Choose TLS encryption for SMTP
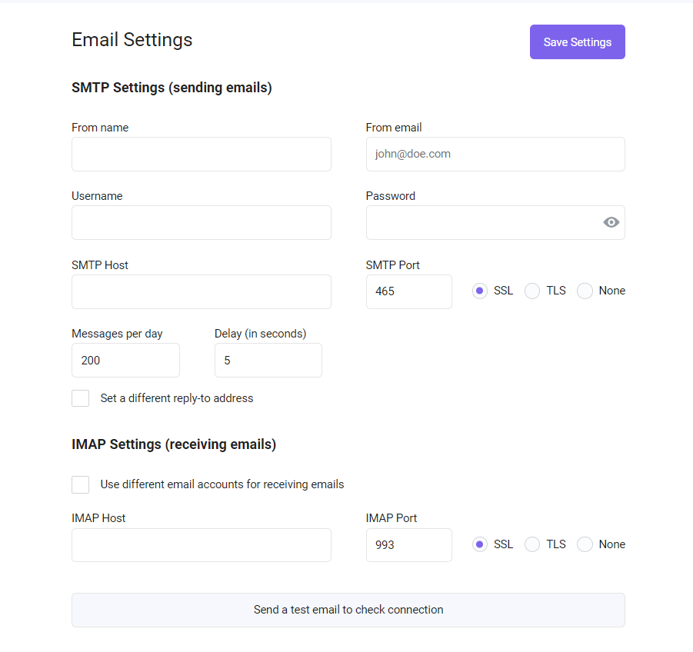This screenshot has width=693, height=652. 532,291
